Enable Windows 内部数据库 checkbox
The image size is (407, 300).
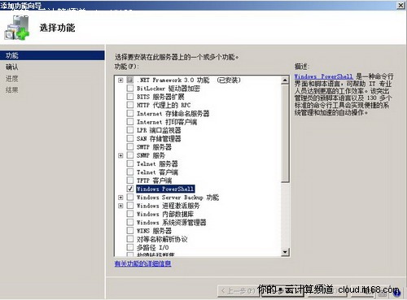(130, 214)
